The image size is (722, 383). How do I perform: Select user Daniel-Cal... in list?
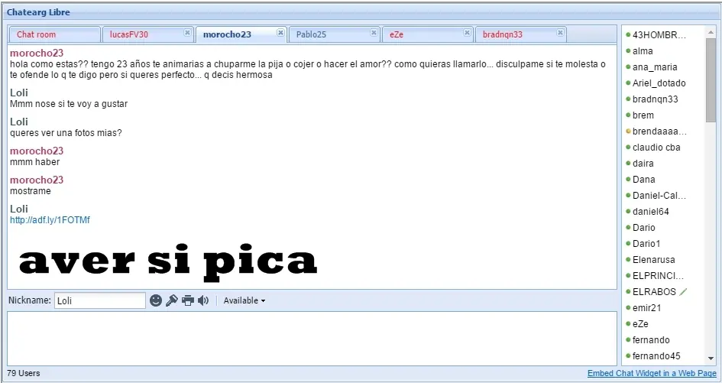pyautogui.click(x=659, y=196)
